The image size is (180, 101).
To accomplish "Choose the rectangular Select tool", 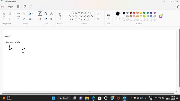I will click(x=18, y=15).
